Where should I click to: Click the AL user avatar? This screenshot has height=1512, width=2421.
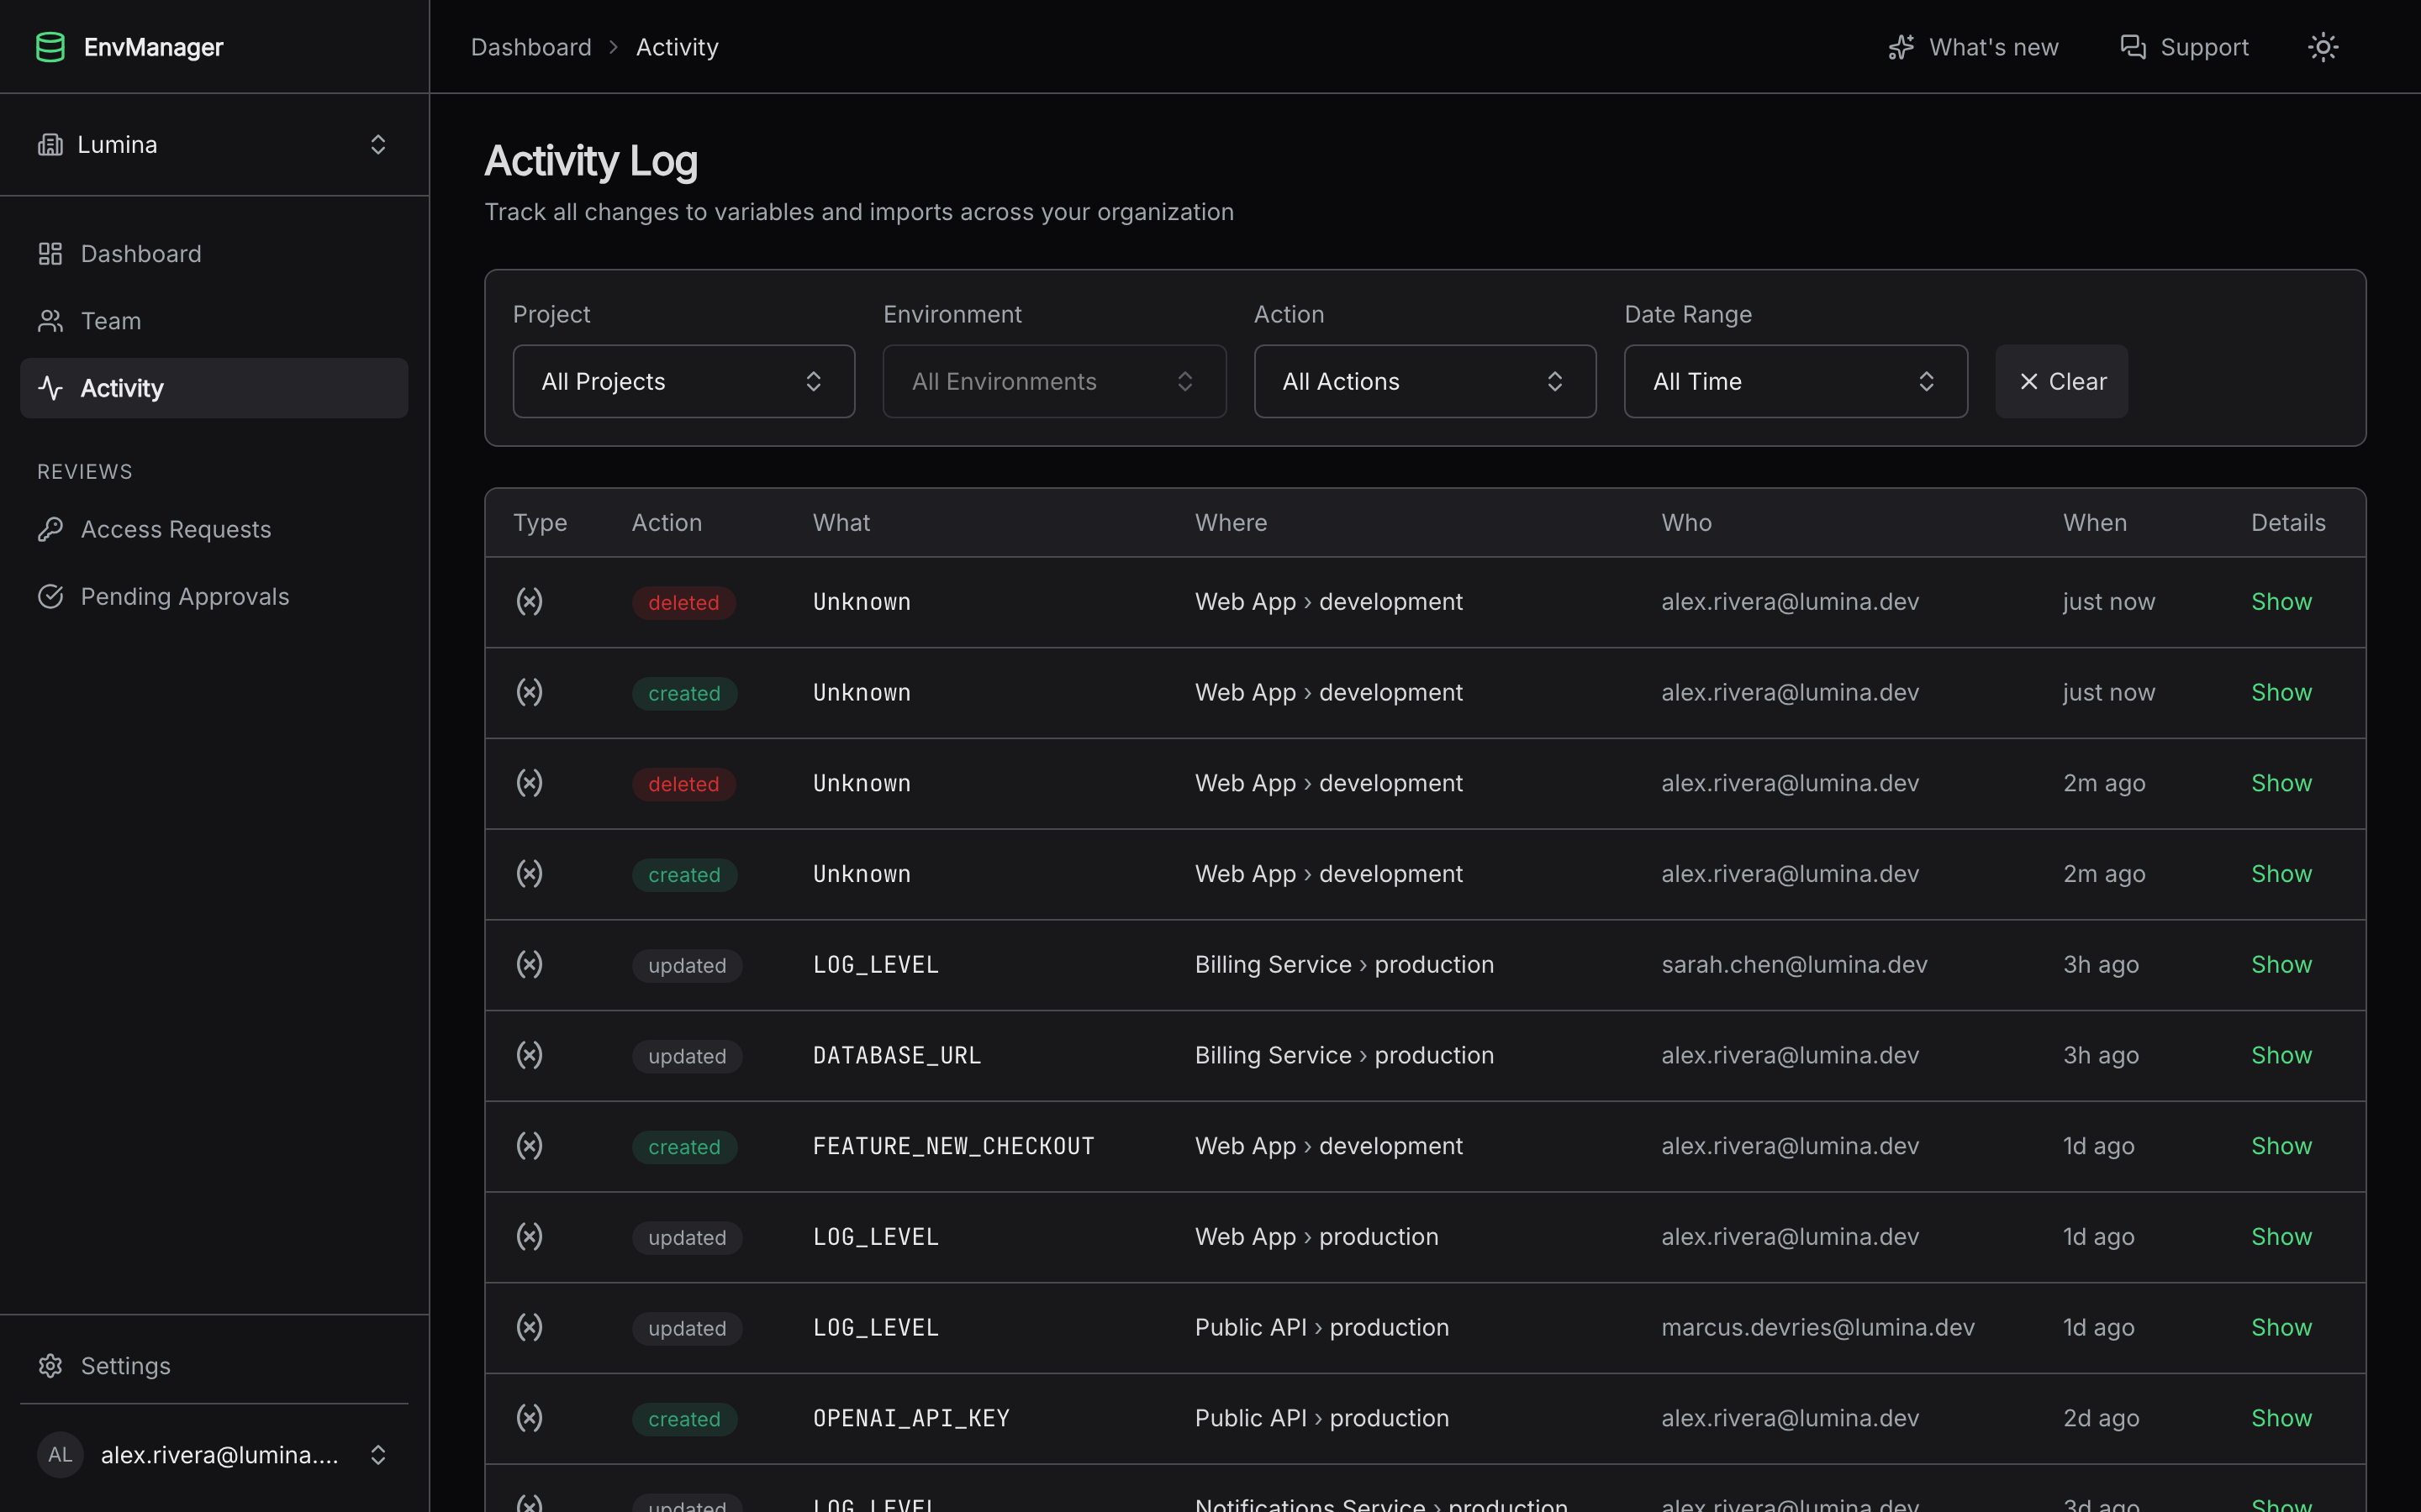click(x=60, y=1455)
